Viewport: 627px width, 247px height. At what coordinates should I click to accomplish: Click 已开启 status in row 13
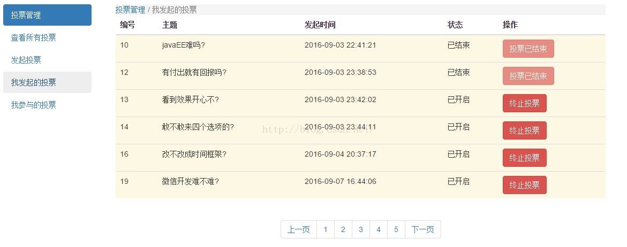[x=459, y=99]
